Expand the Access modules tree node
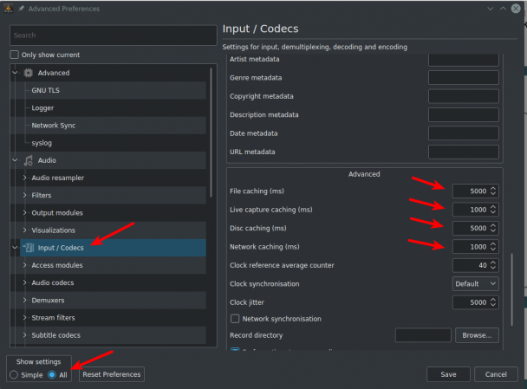527x389 pixels. 24,265
